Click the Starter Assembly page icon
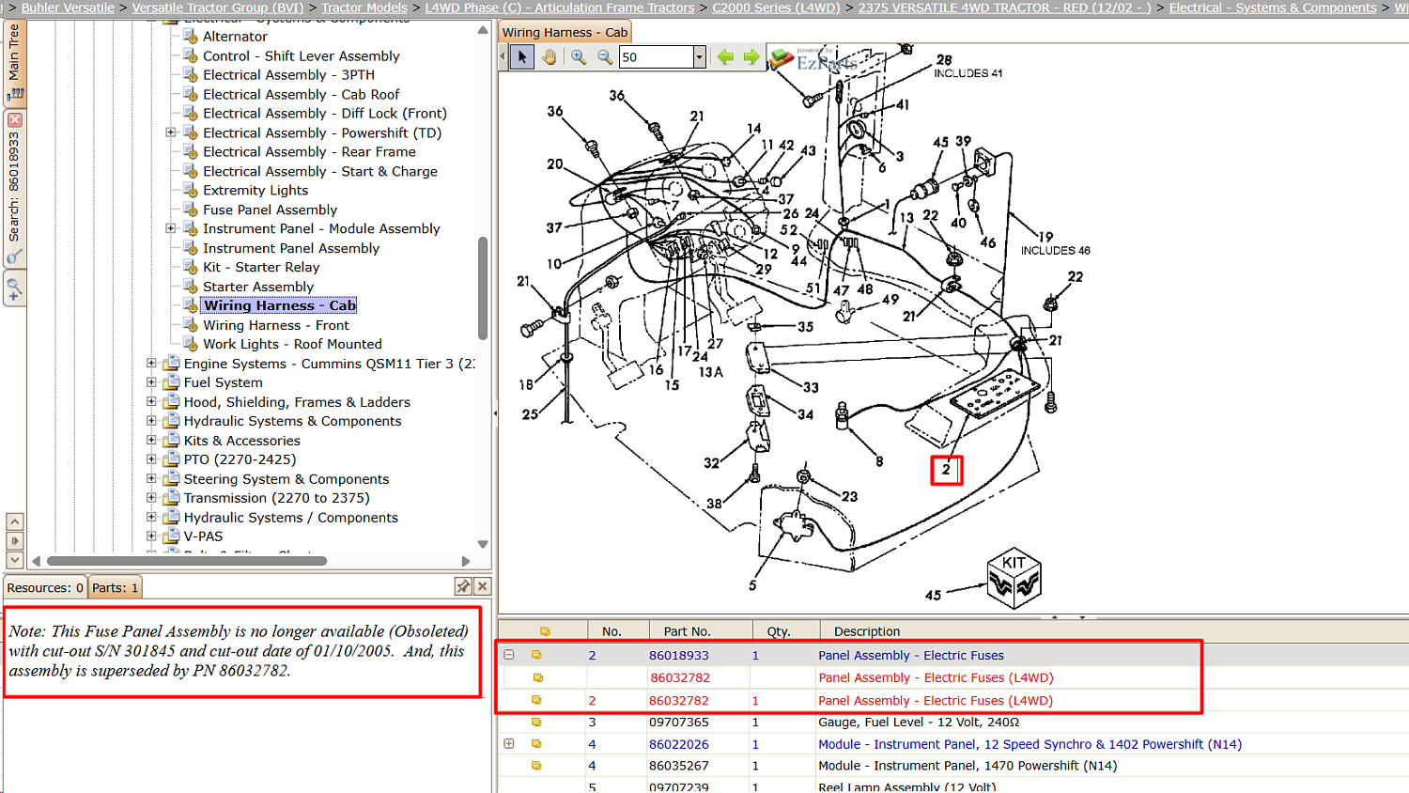 (191, 287)
